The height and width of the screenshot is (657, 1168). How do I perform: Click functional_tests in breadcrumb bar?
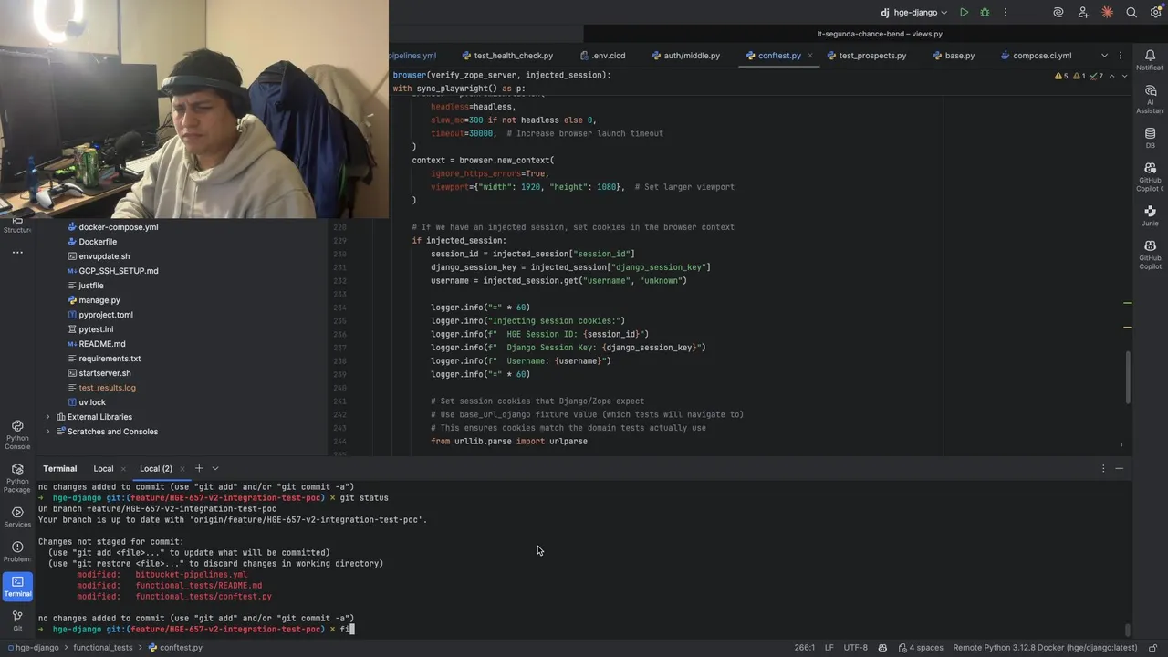(x=102, y=648)
